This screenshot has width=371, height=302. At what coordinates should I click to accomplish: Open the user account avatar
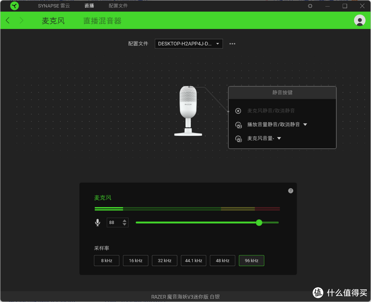tap(359, 20)
